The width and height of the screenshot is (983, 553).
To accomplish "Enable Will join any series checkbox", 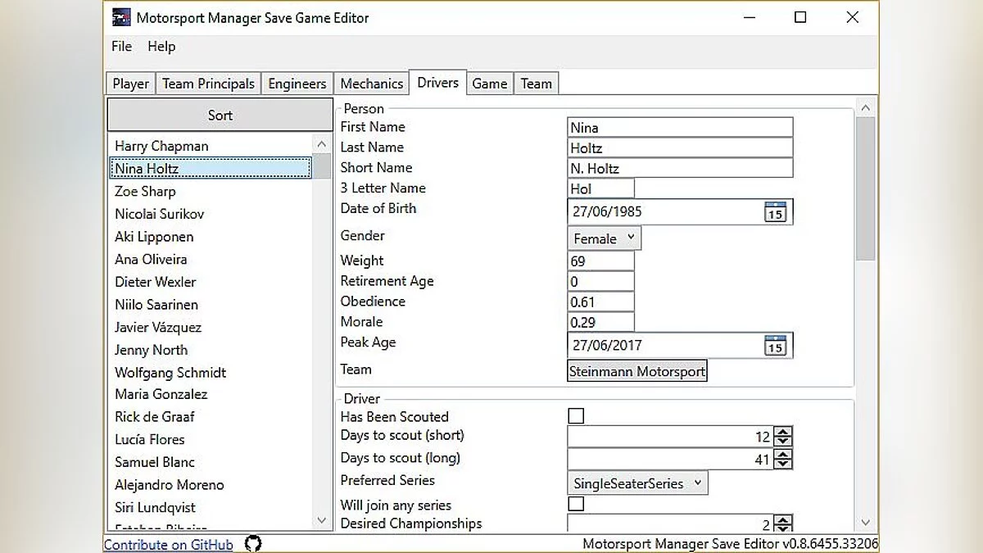I will [576, 504].
